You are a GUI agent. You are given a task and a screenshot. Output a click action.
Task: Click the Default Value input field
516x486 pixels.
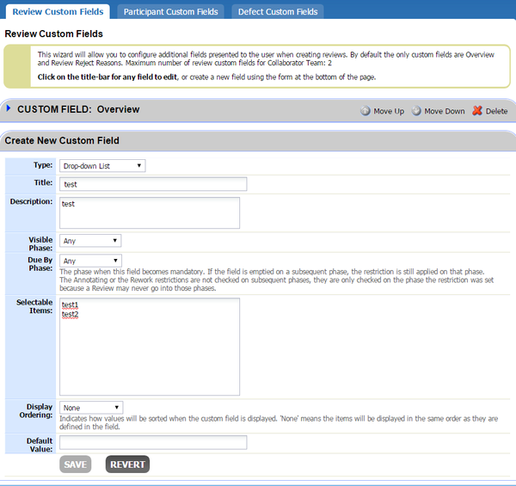pyautogui.click(x=153, y=442)
